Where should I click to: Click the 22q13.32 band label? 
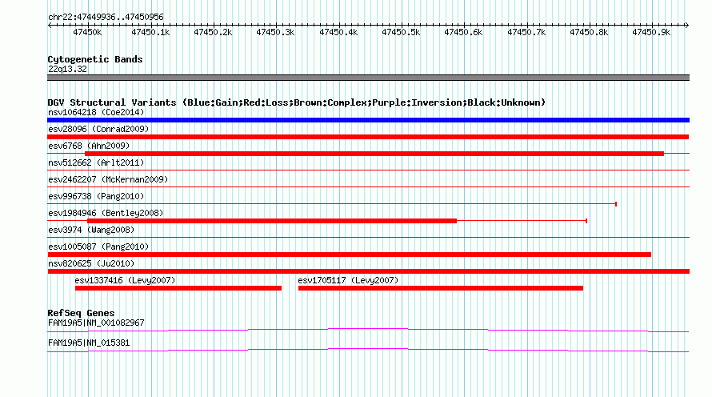(67, 69)
